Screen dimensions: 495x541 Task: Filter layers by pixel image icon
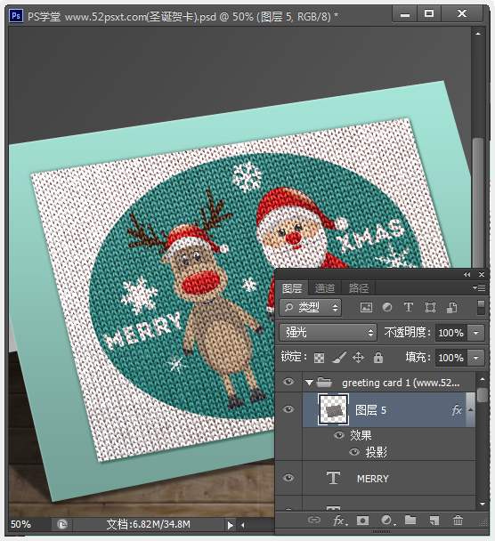[x=366, y=307]
